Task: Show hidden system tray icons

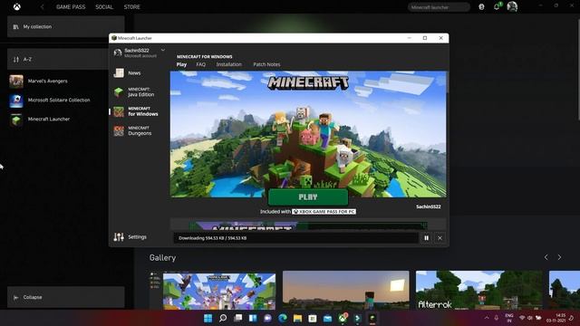Action: point(487,318)
